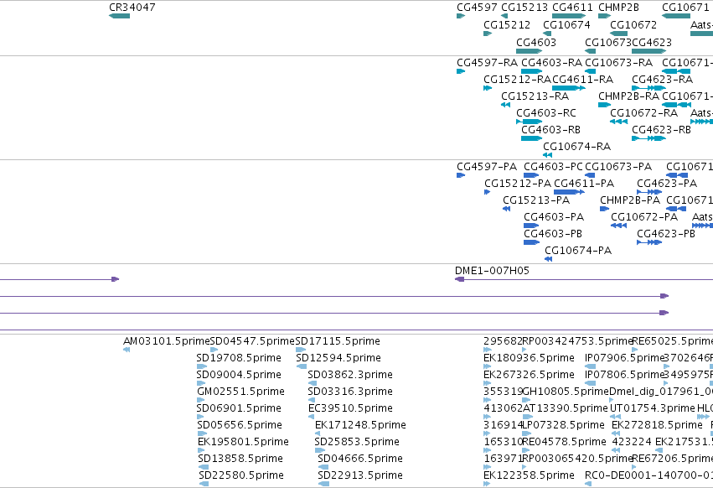Click the CR34047 gene glyph
This screenshot has width=713, height=488.
tap(119, 16)
